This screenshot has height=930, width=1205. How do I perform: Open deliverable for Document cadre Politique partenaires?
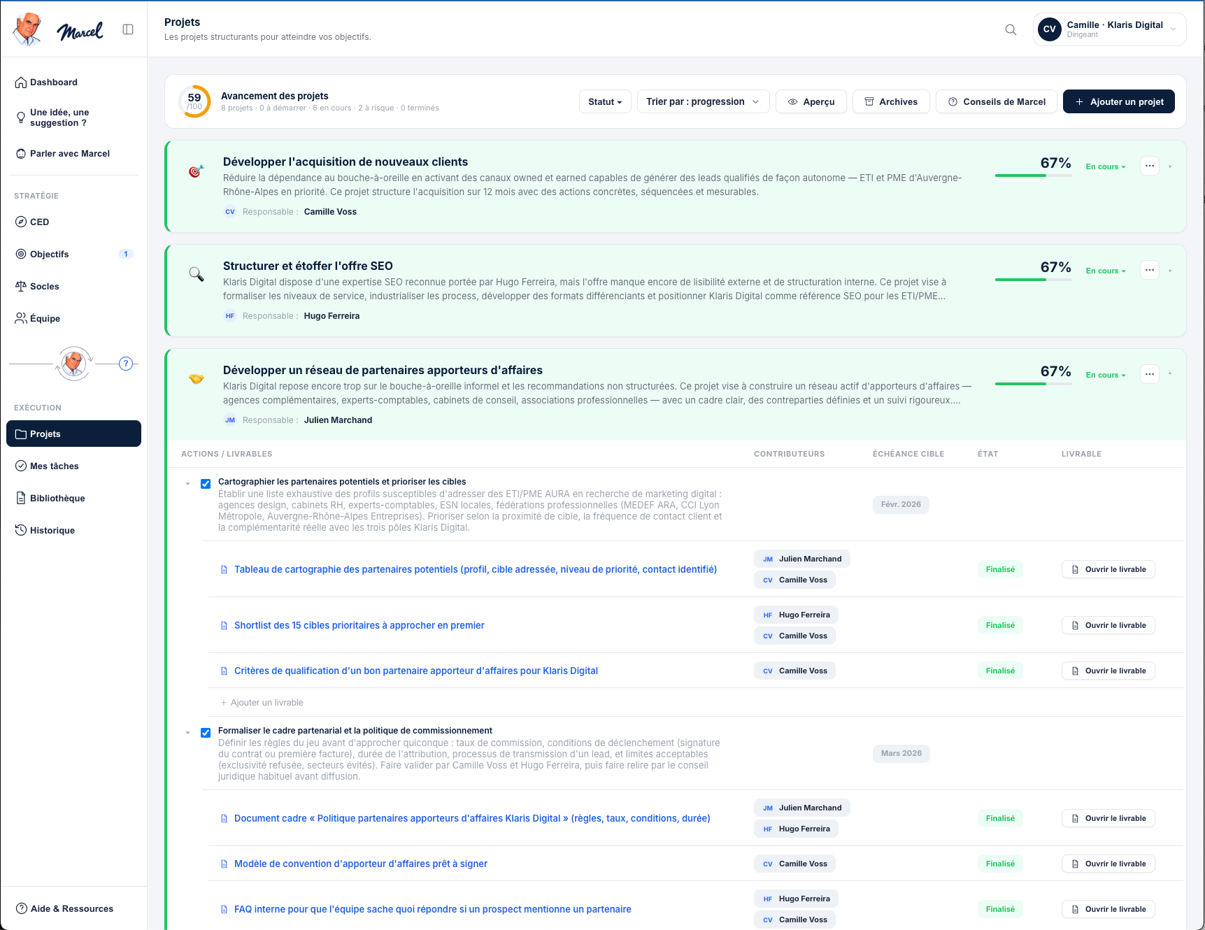pos(1108,818)
